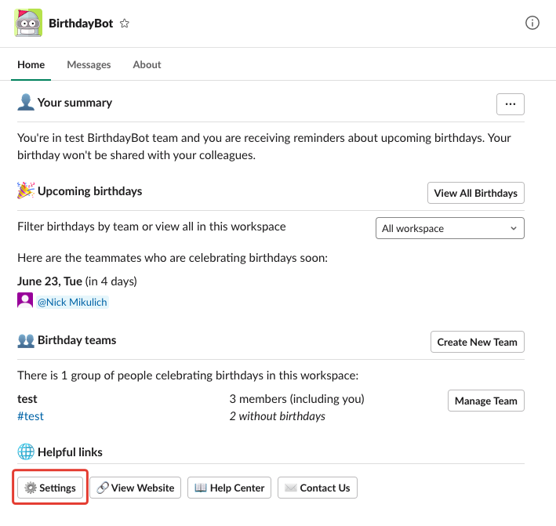The height and width of the screenshot is (526, 556).
Task: Click the Your summary person icon
Action: coord(26,103)
